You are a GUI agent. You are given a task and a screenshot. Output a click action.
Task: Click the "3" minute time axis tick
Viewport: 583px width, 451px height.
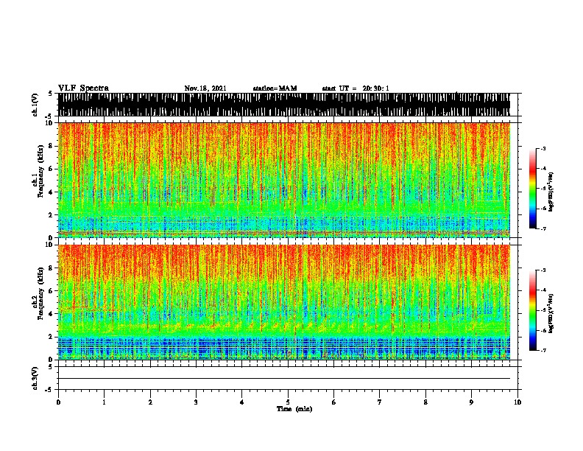(196, 402)
